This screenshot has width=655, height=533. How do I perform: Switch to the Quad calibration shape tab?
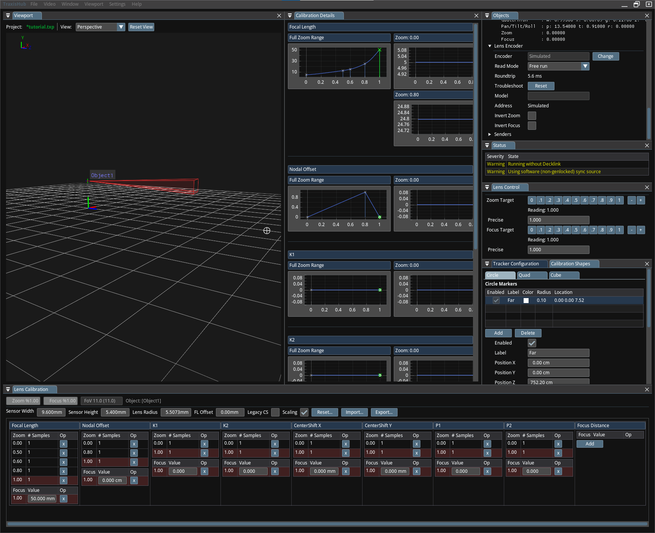(532, 275)
